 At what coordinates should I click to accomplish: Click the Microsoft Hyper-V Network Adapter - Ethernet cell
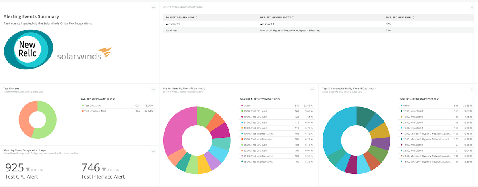[290, 30]
